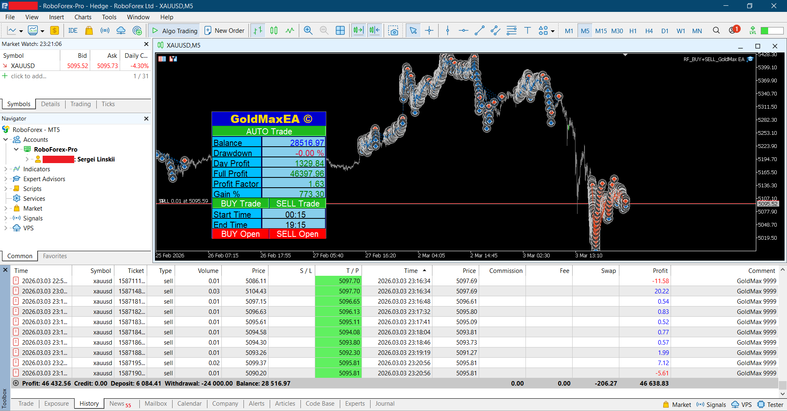Close the Navigator panel
787x411 pixels.
pyautogui.click(x=146, y=118)
